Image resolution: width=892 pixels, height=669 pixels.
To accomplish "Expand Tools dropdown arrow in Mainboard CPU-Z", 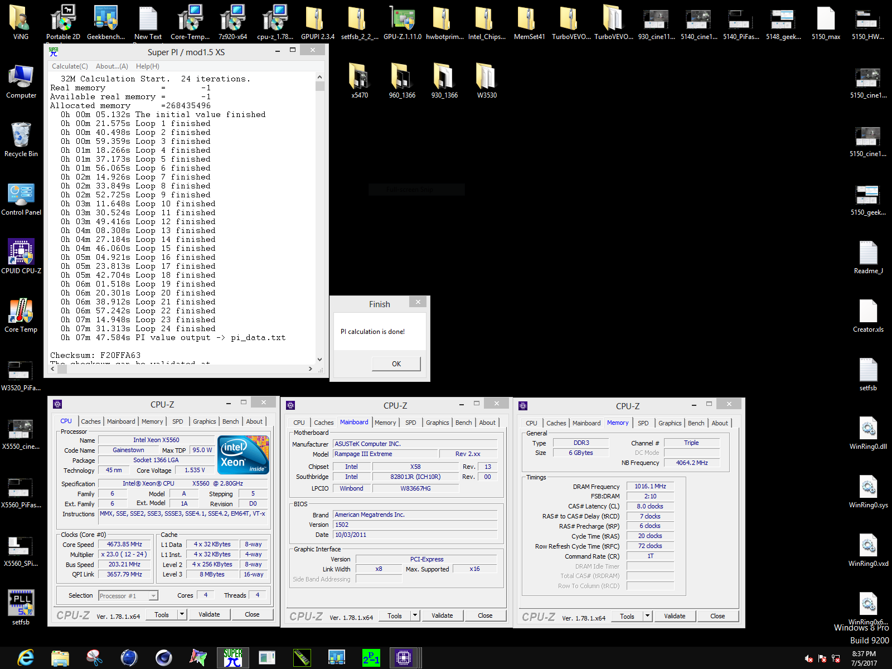I will coord(415,615).
